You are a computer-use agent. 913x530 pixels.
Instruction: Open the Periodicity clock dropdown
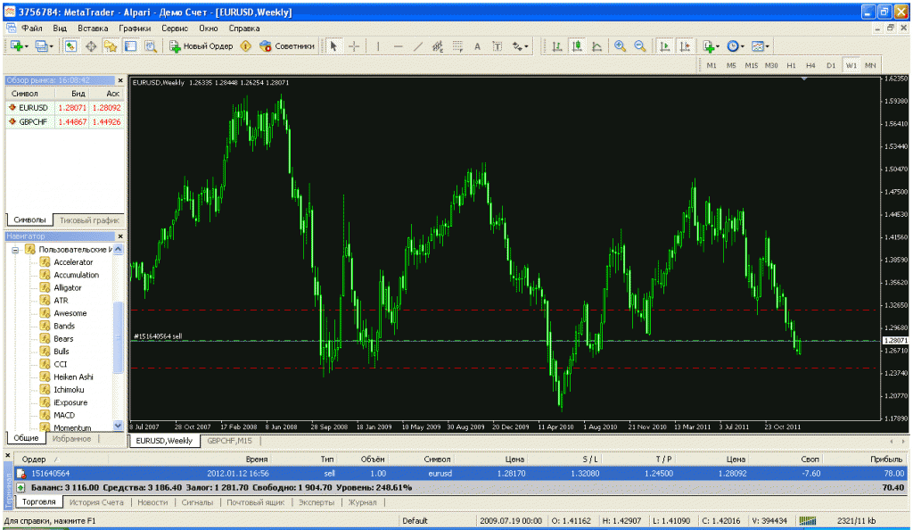(736, 46)
